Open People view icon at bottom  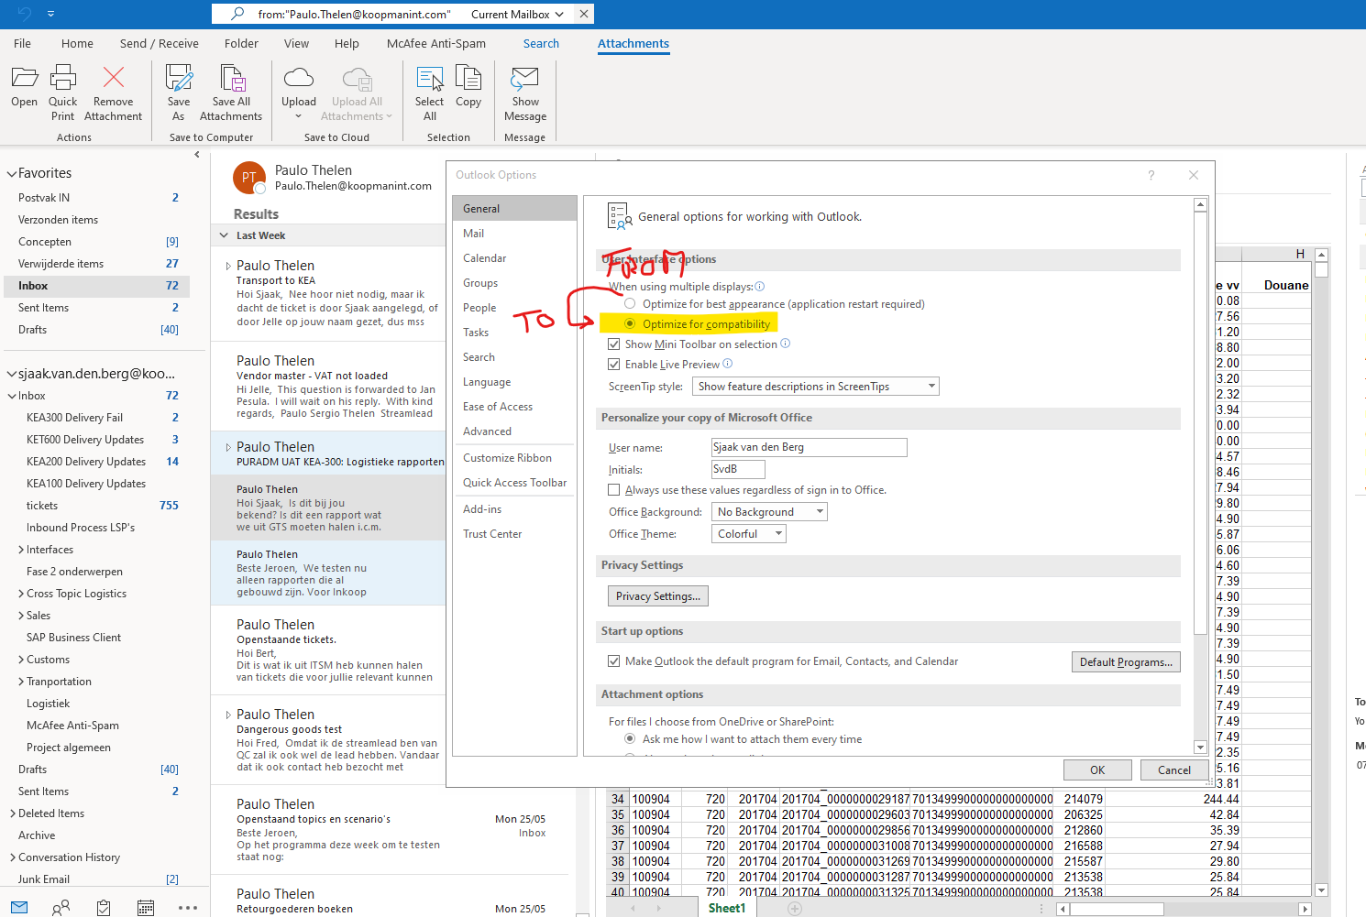click(x=61, y=908)
